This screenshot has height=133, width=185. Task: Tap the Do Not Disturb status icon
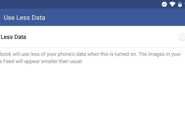(164, 5)
